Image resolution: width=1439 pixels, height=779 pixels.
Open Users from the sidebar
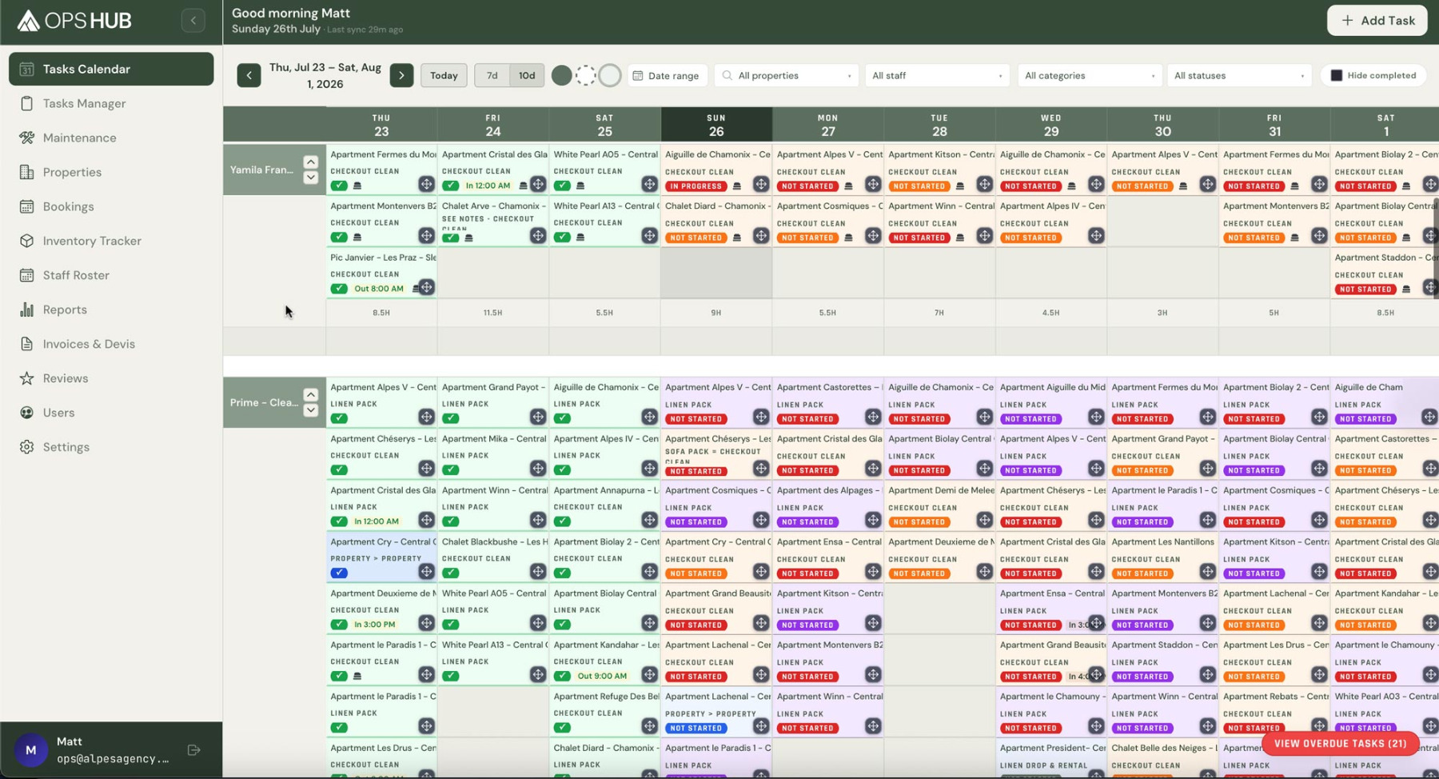coord(111,413)
